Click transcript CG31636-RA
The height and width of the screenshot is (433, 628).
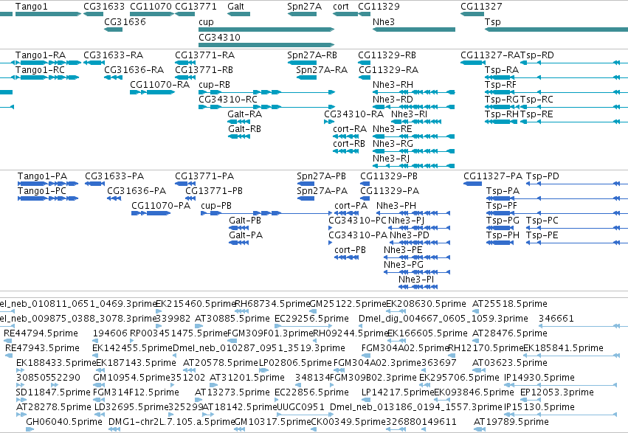[134, 70]
